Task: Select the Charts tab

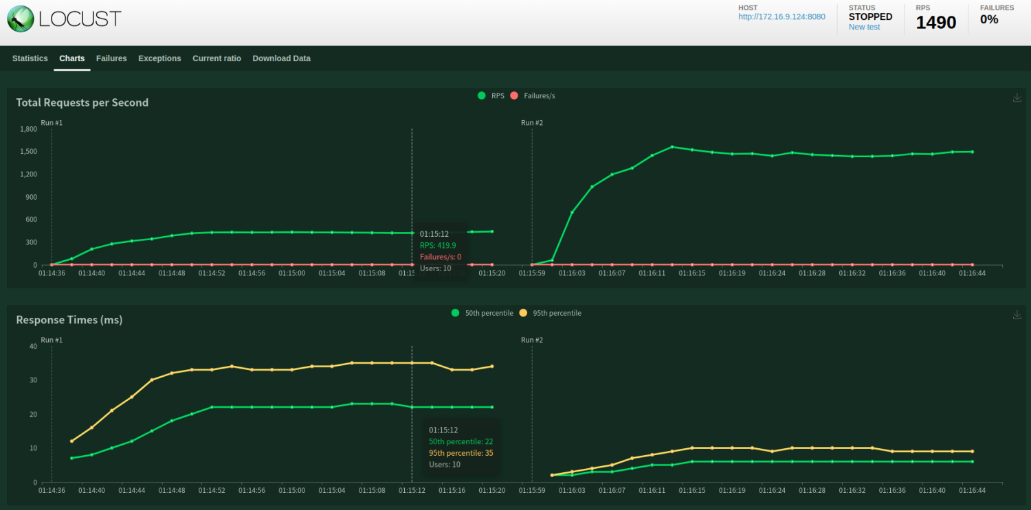Action: [72, 58]
